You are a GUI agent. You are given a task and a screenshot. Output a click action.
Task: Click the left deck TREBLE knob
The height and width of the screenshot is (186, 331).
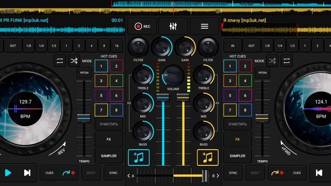click(x=143, y=75)
